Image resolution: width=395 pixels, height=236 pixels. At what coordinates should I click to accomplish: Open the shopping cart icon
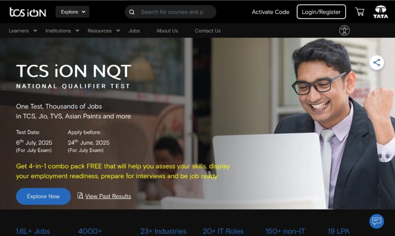(360, 12)
